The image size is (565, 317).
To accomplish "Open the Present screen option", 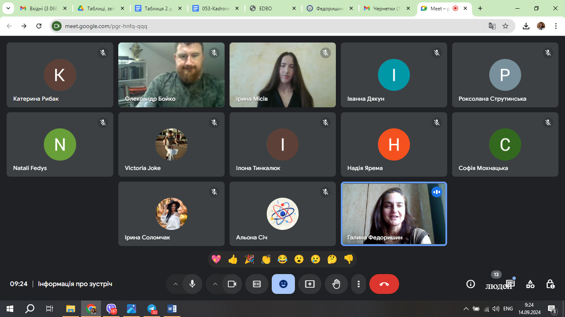I will point(310,284).
